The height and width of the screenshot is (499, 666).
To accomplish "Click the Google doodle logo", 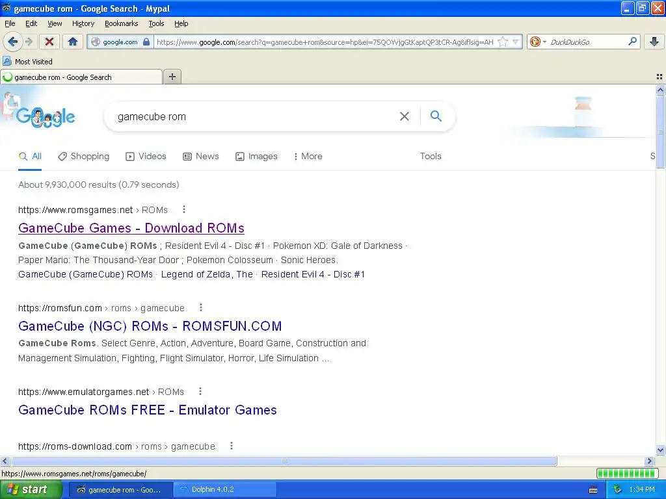I will [x=46, y=117].
